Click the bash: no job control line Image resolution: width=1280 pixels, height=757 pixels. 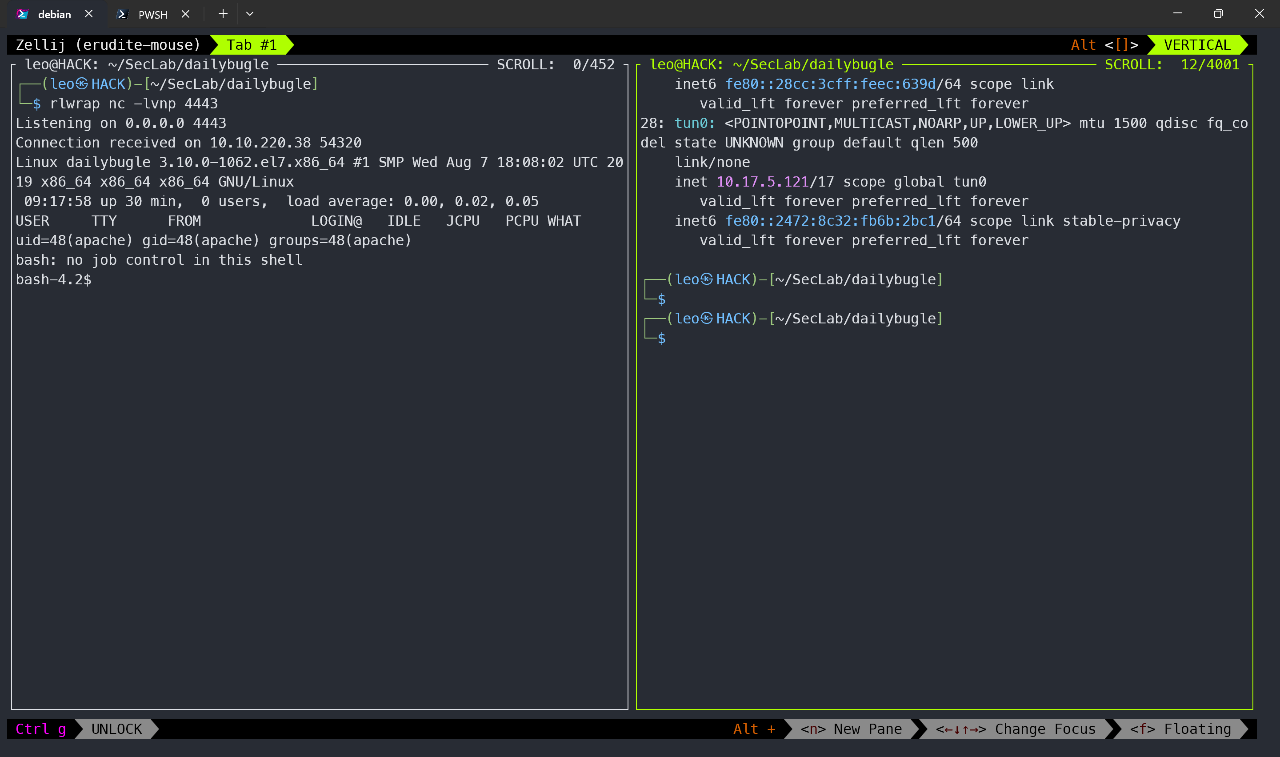159,259
